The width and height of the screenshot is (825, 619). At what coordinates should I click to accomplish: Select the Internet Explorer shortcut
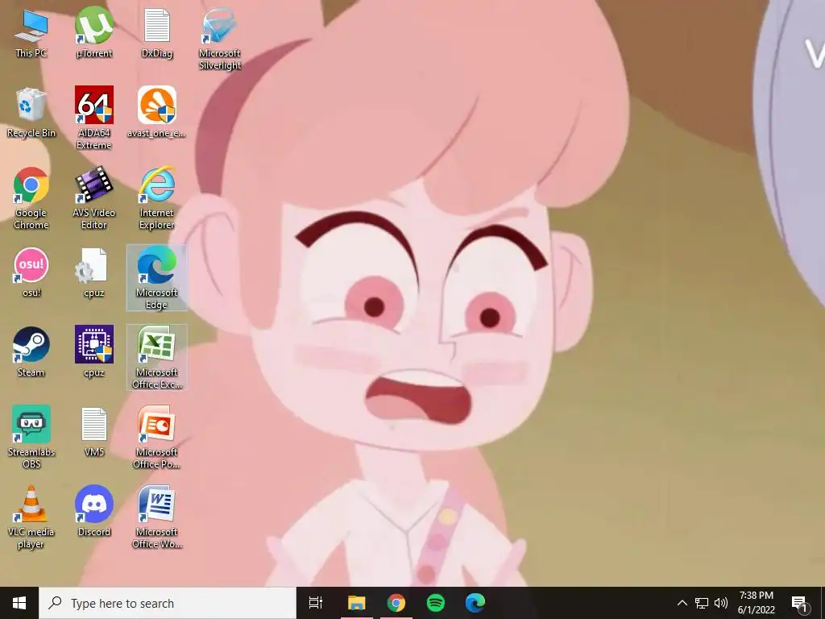coord(157,199)
